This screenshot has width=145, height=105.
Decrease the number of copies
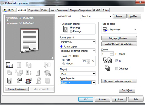coord(112,55)
